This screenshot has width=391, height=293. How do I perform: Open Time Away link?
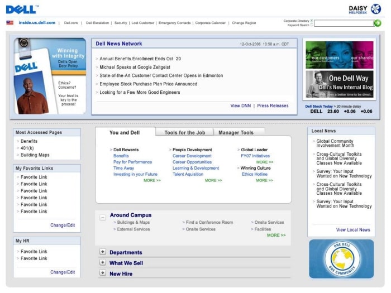click(123, 168)
